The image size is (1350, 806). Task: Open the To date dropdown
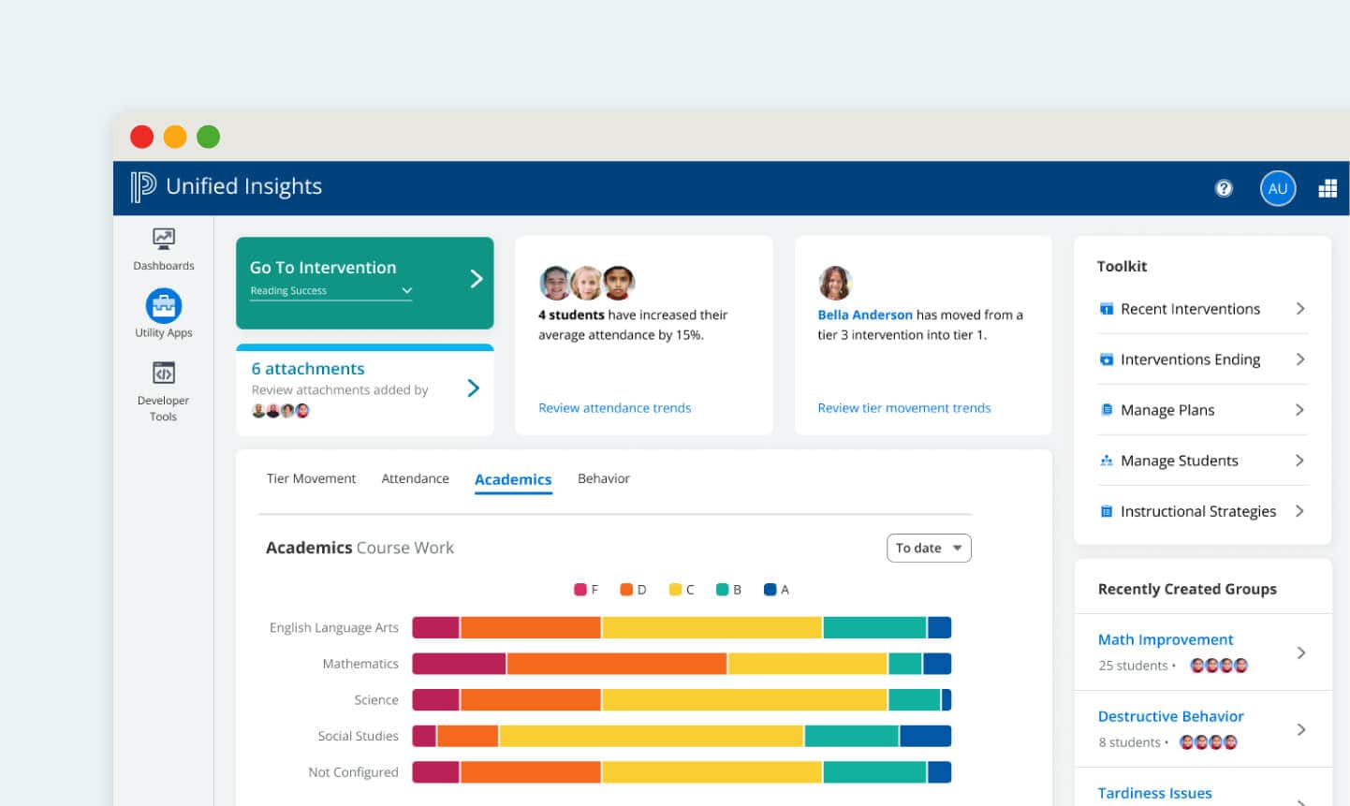(x=929, y=548)
